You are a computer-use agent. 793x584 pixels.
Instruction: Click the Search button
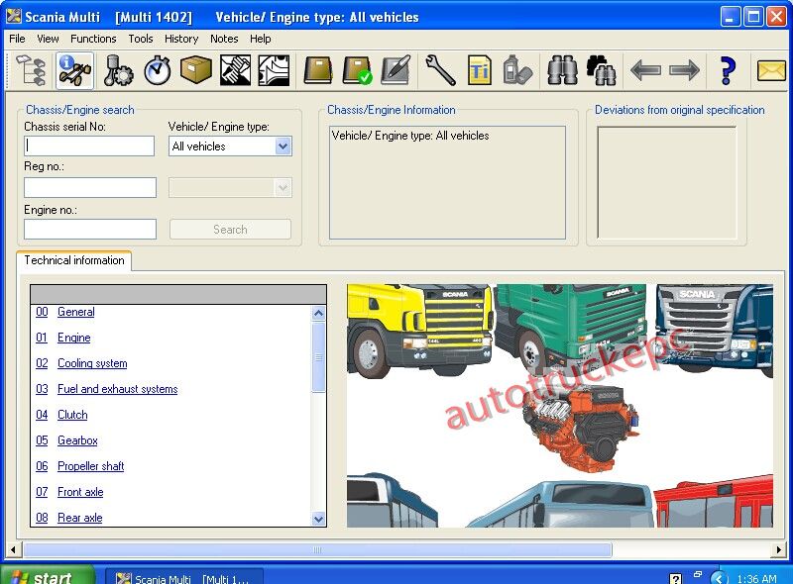pos(230,230)
